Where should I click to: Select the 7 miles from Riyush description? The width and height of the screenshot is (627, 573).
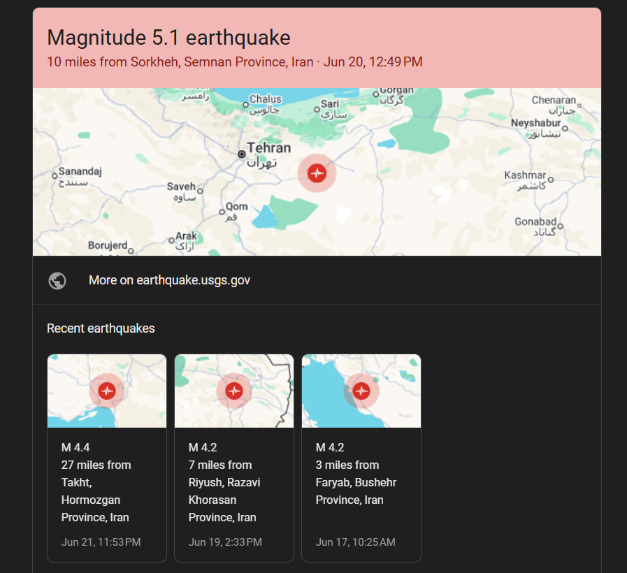[x=224, y=491]
